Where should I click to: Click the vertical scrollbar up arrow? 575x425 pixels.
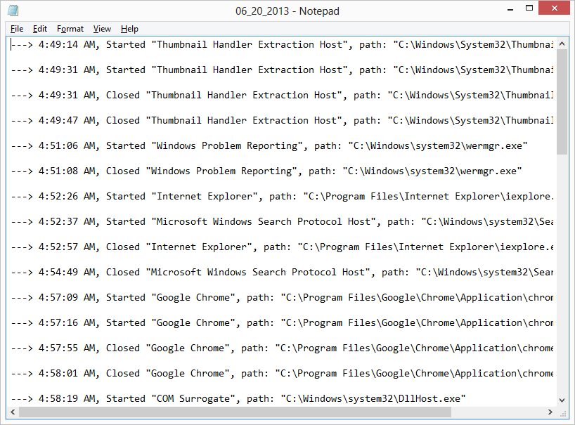[x=562, y=44]
